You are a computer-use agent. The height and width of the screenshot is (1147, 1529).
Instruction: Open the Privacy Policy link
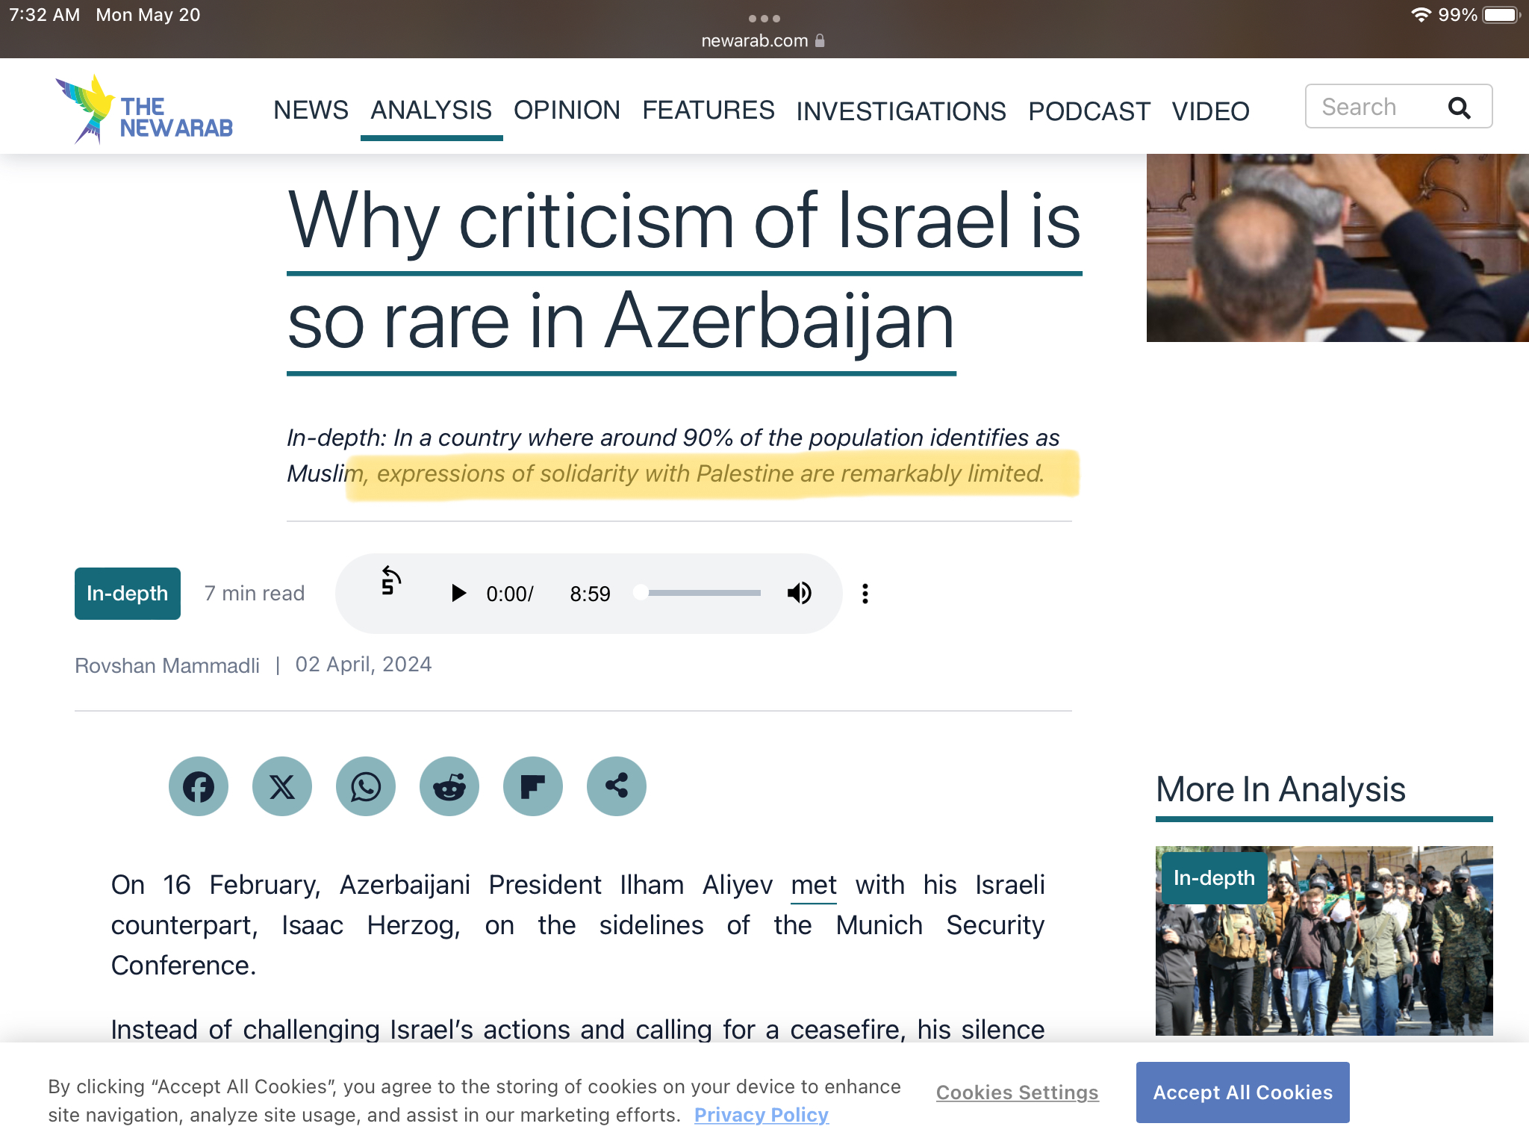(x=761, y=1115)
